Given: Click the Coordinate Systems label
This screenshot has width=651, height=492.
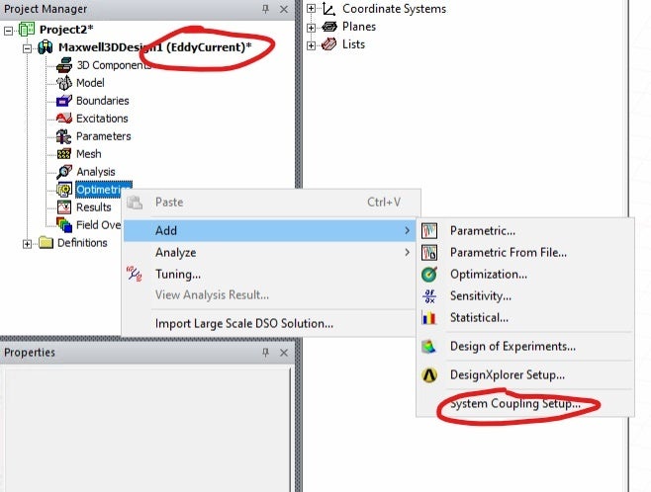Looking at the screenshot, I should coord(395,9).
